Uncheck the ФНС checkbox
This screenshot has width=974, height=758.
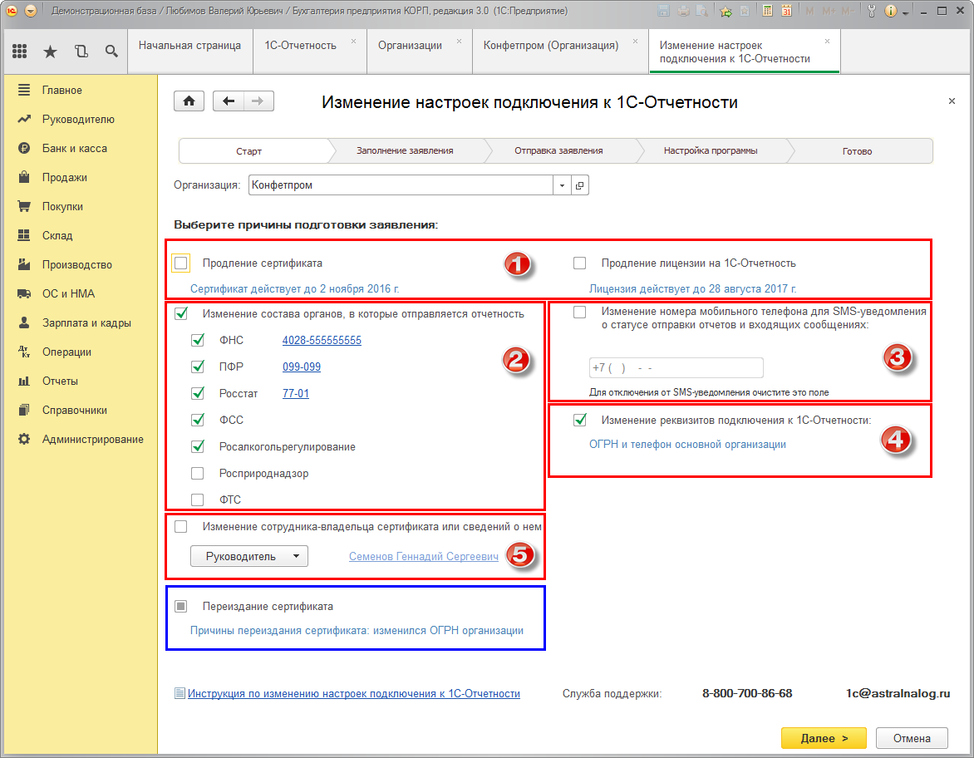point(198,340)
